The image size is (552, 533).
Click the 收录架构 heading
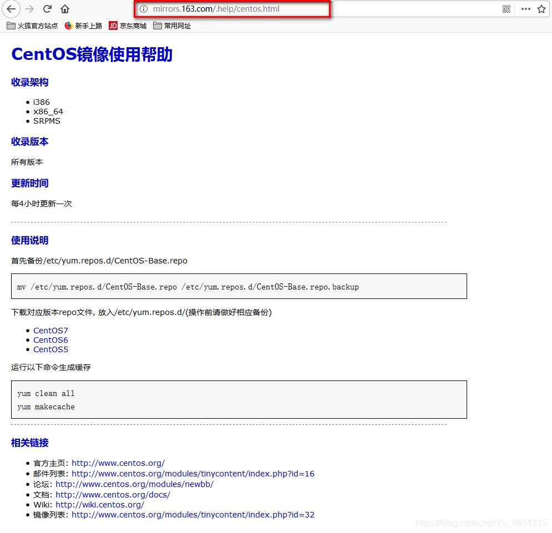(29, 82)
